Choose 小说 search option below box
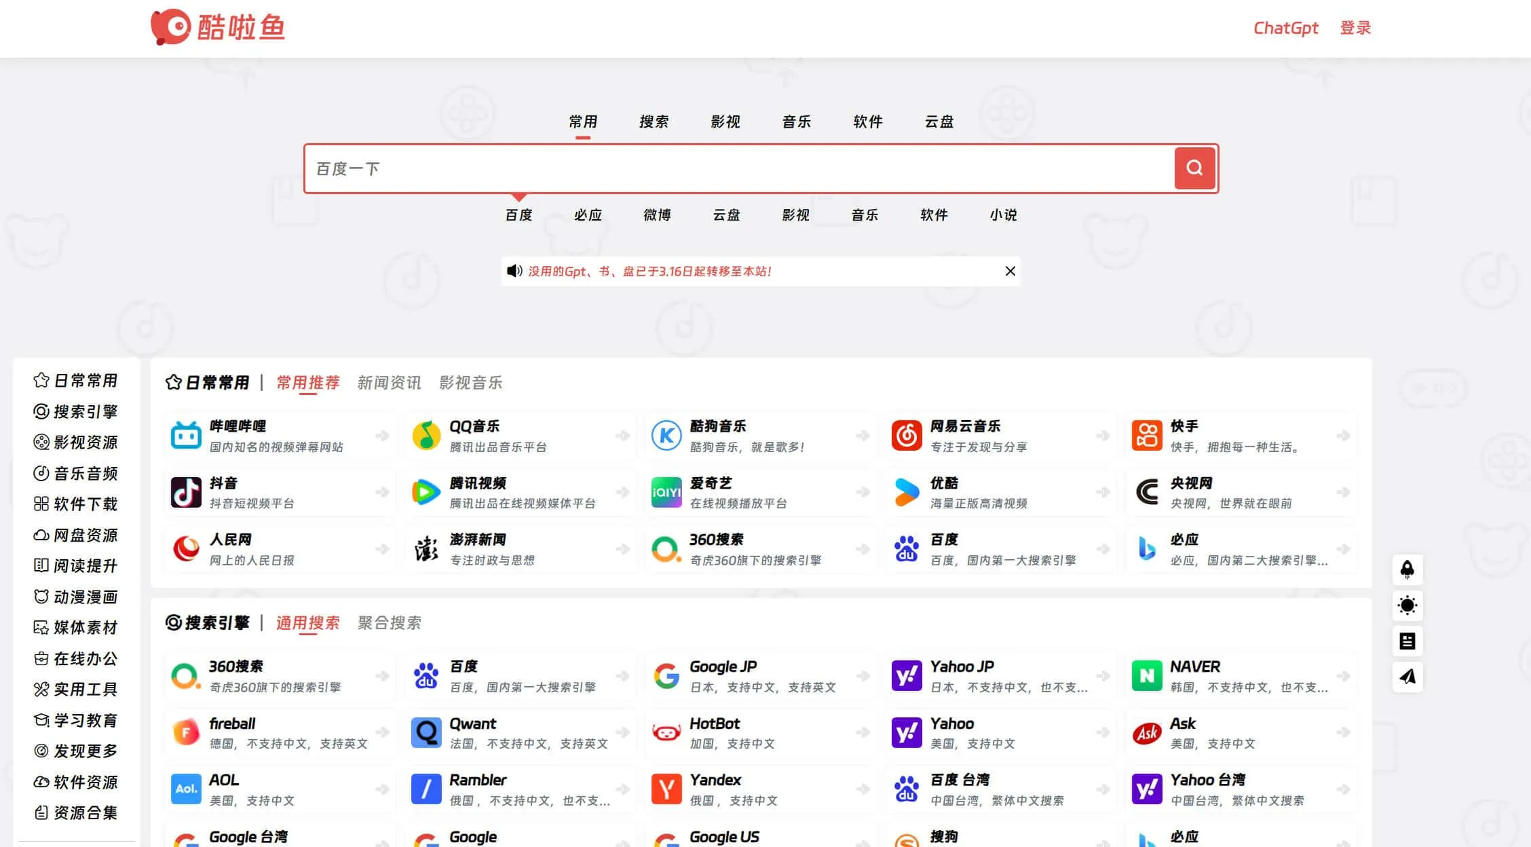 tap(1003, 214)
